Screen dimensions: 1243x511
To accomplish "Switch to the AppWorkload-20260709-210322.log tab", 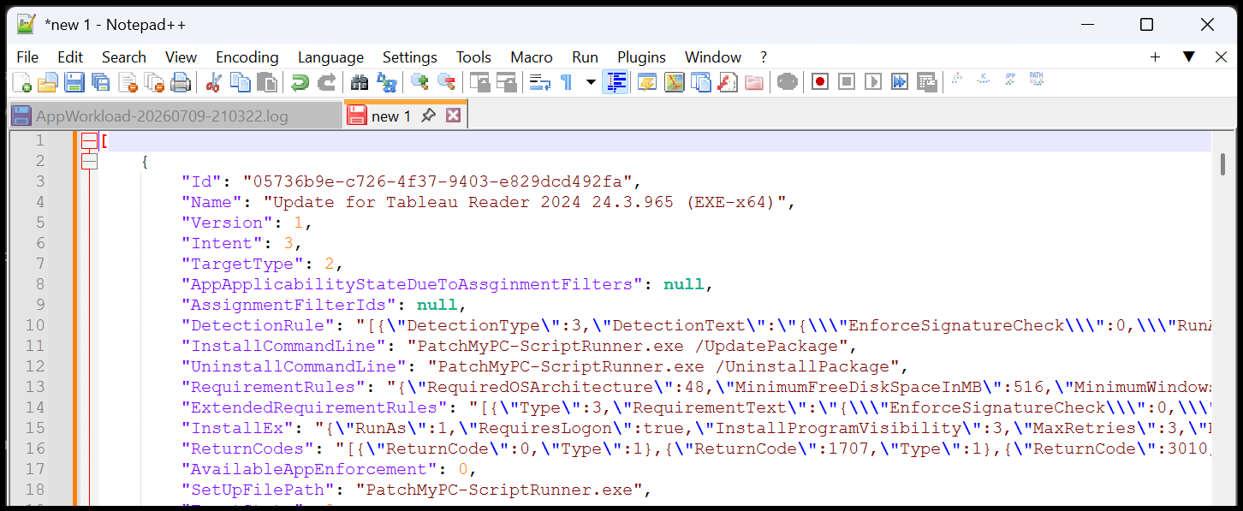I will [175, 116].
